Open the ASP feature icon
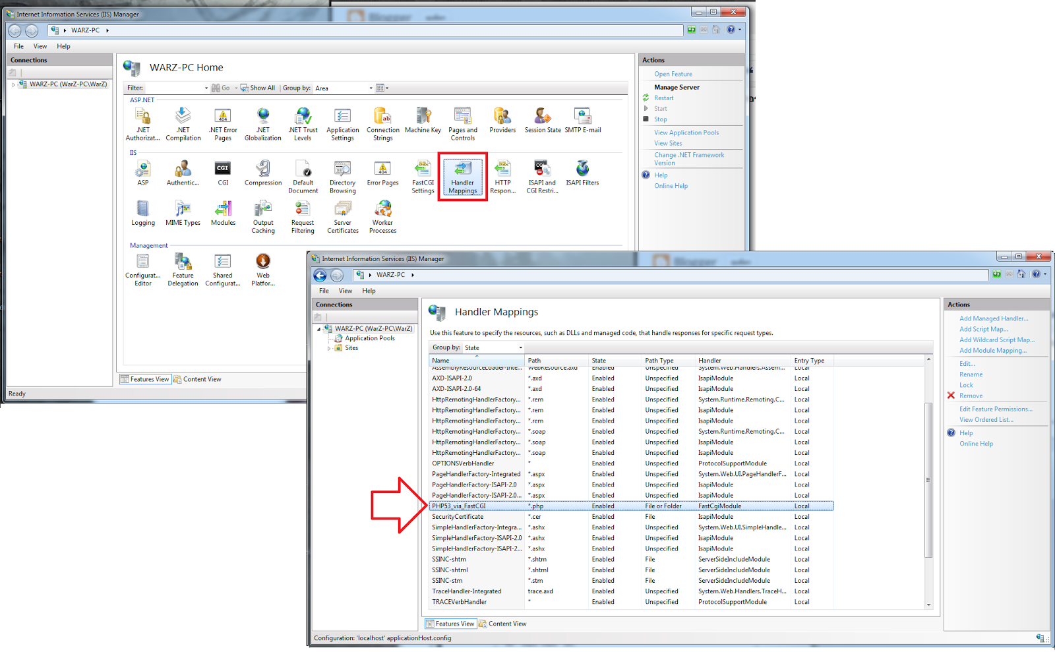This screenshot has height=652, width=1055. (x=143, y=173)
